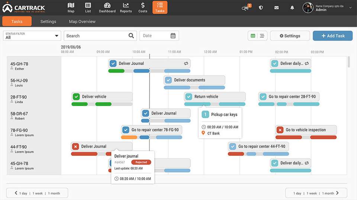Open the Reports chart icon
The image size is (357, 200).
tap(126, 7)
